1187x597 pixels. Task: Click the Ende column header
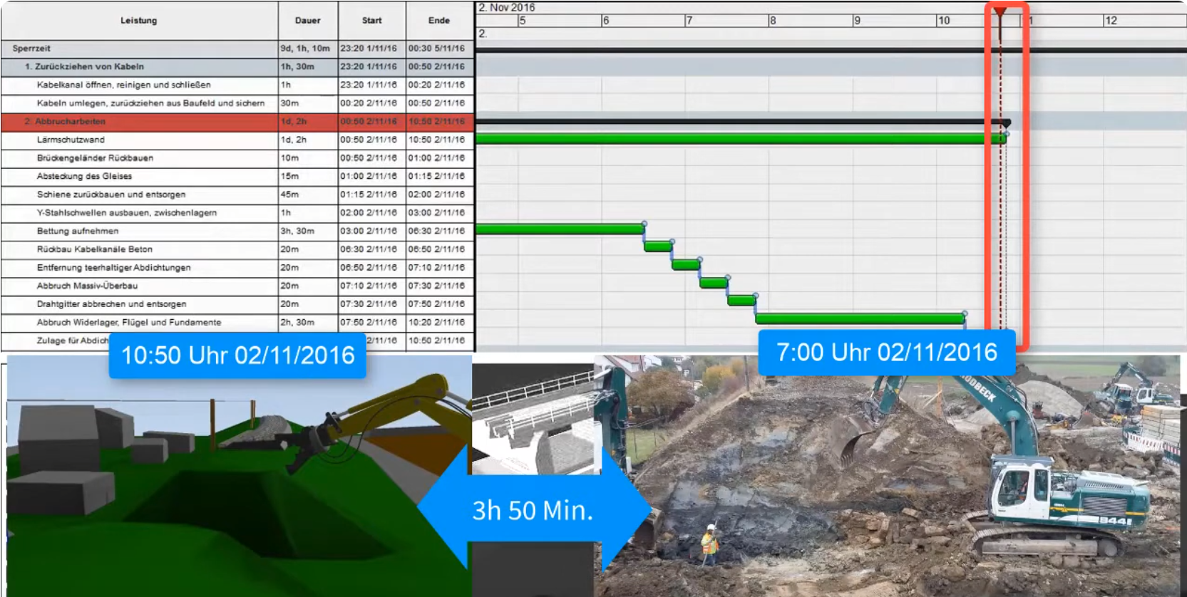tap(439, 21)
